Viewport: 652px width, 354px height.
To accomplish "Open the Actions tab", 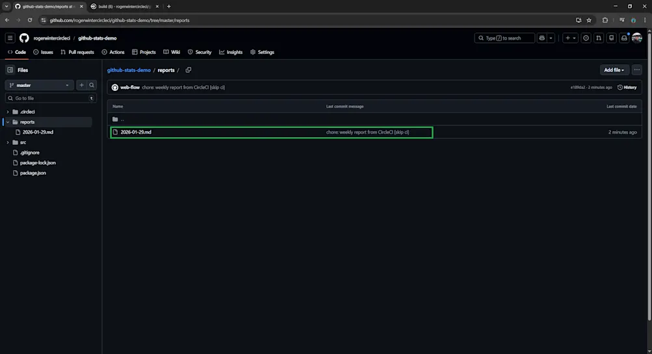I will click(x=112, y=52).
